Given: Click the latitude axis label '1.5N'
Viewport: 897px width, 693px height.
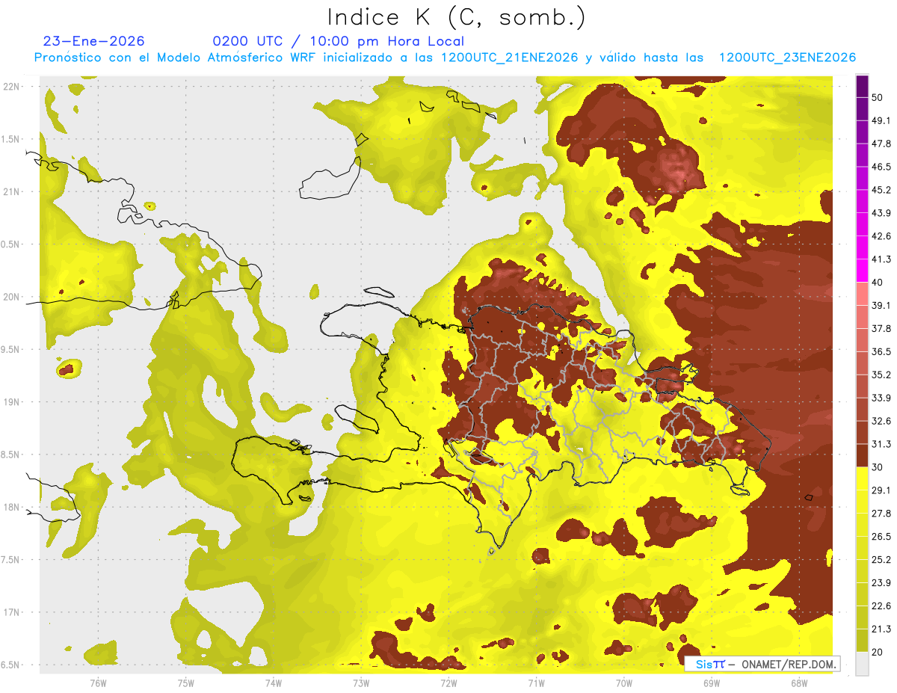Looking at the screenshot, I should coord(11,140).
